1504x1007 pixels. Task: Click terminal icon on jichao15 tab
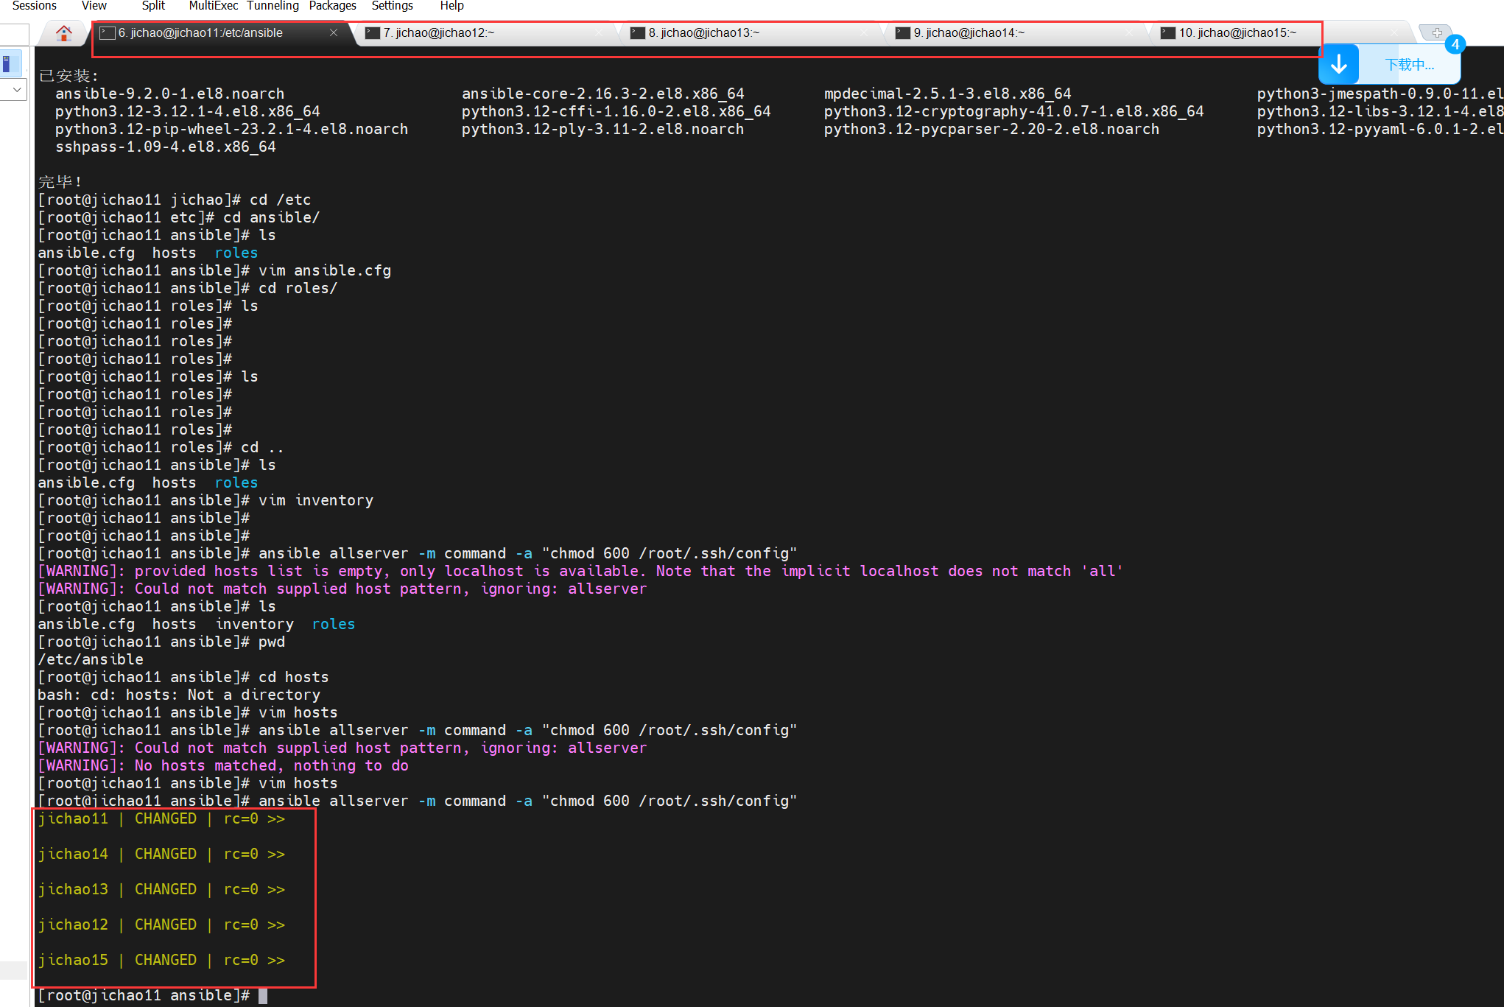tap(1168, 33)
